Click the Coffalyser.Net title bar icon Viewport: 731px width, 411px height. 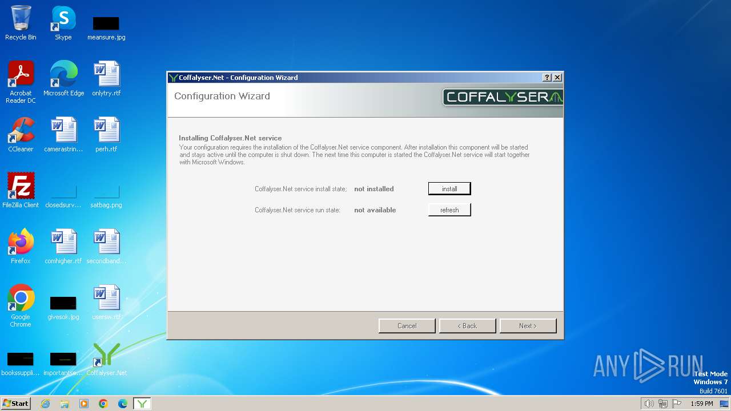173,78
